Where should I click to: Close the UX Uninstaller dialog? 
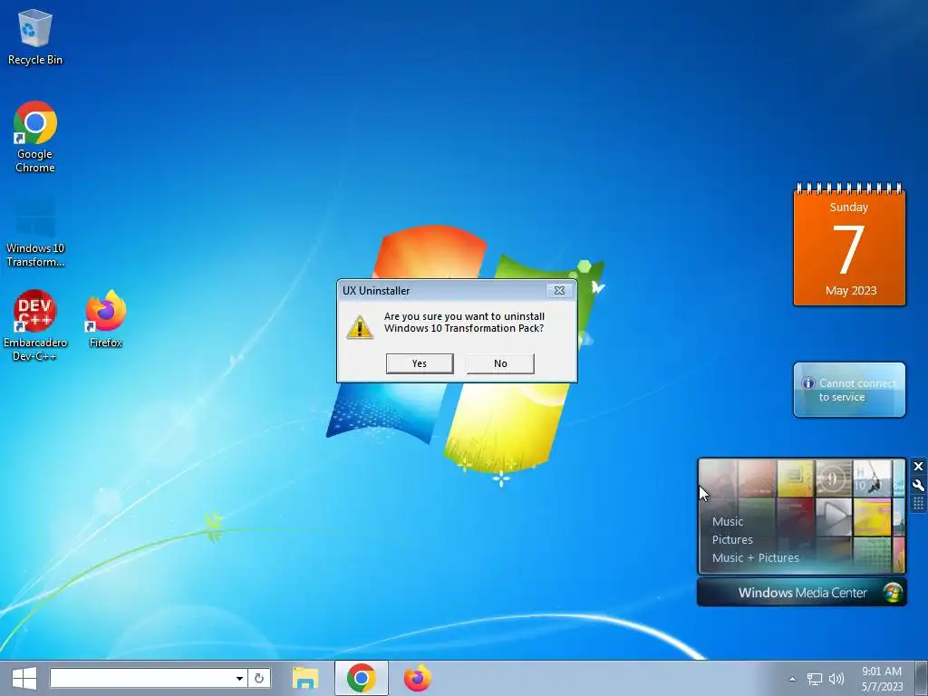559,291
